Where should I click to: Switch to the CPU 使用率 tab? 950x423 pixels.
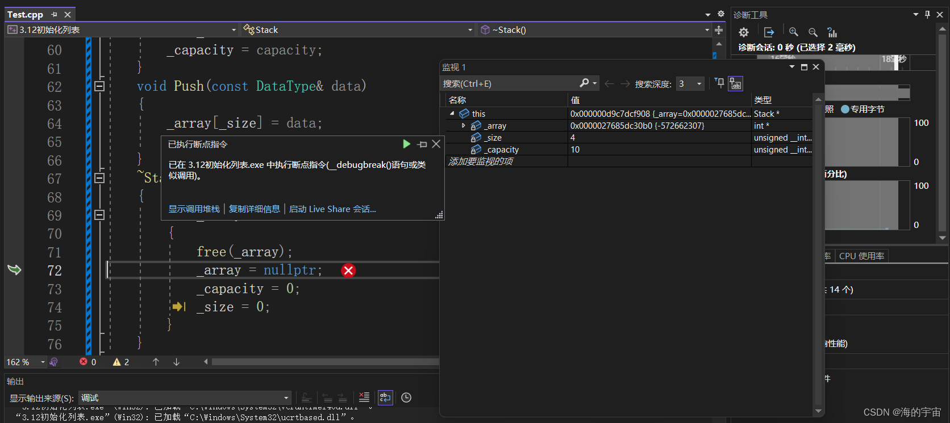pos(861,256)
